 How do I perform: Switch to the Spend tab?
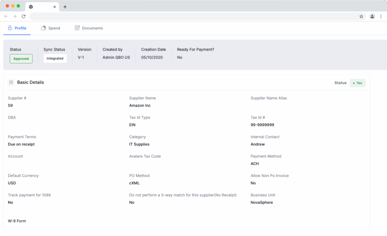coord(51,28)
